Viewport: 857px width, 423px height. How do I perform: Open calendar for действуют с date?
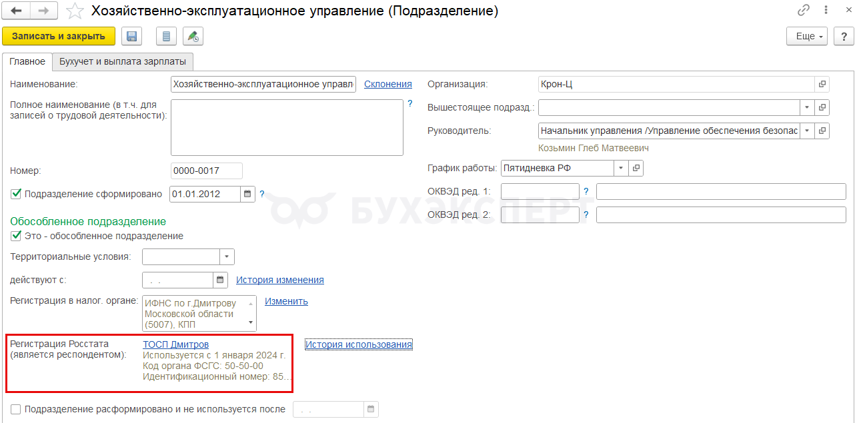pyautogui.click(x=220, y=280)
